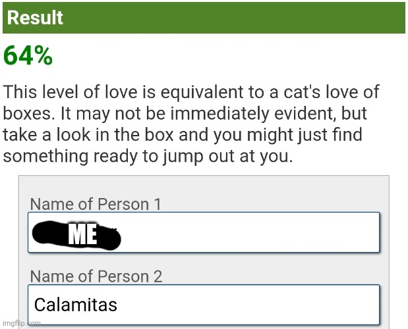Select the 64% result percentage

(x=28, y=57)
